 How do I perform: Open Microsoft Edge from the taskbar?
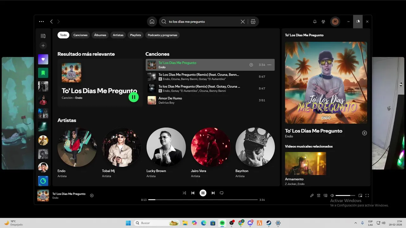point(204,223)
